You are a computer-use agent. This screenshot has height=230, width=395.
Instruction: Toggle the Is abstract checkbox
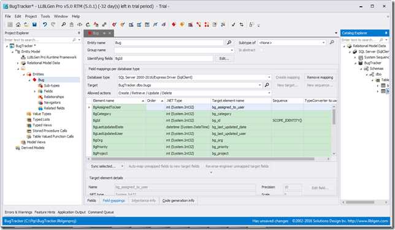coord(262,50)
